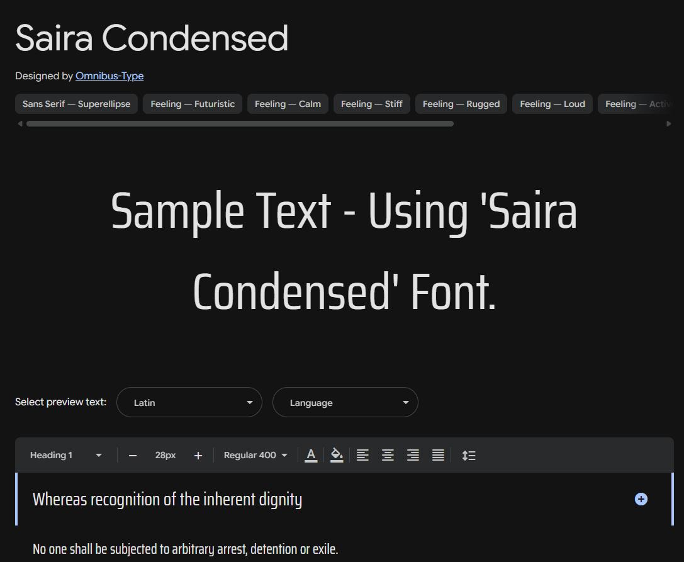The image size is (684, 562).
Task: Open the Language dropdown
Action: pyautogui.click(x=345, y=402)
